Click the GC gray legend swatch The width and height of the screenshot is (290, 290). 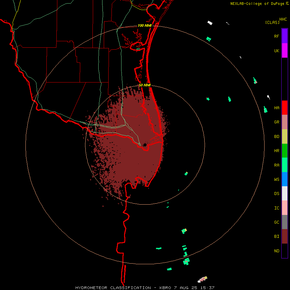(285, 222)
